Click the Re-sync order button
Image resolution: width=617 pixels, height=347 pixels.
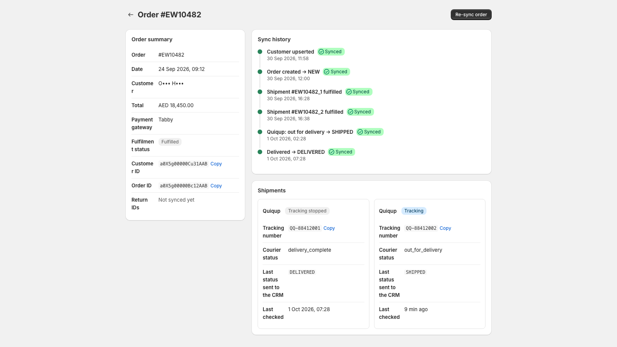[x=471, y=15]
